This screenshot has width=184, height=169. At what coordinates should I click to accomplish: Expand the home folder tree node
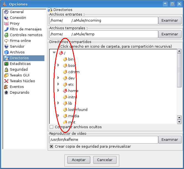58,90
